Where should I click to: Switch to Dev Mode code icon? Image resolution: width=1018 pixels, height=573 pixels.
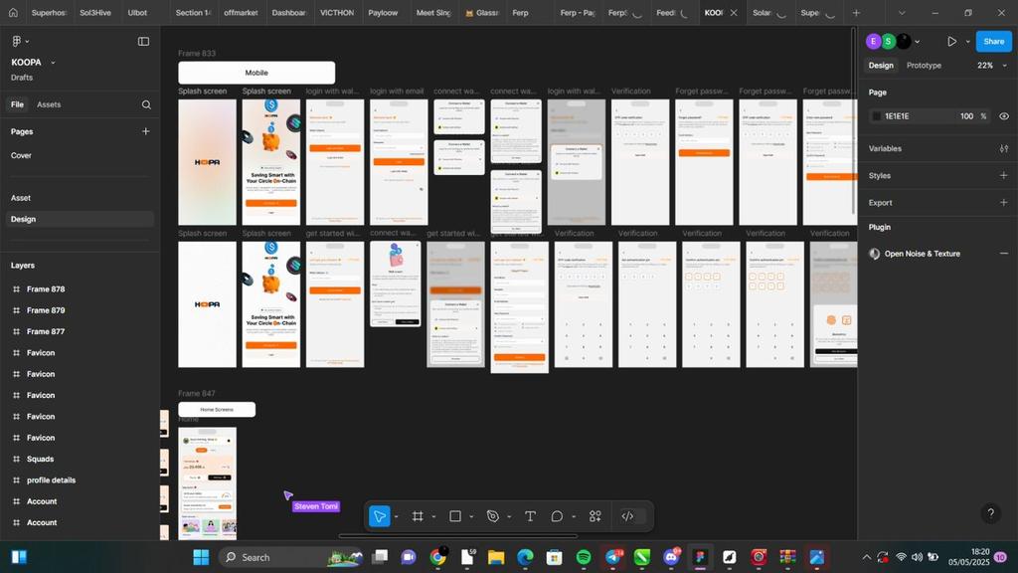(x=627, y=516)
